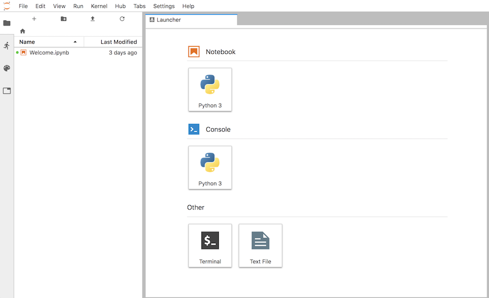Click the Console section heading text
The height and width of the screenshot is (298, 489).
click(x=218, y=129)
